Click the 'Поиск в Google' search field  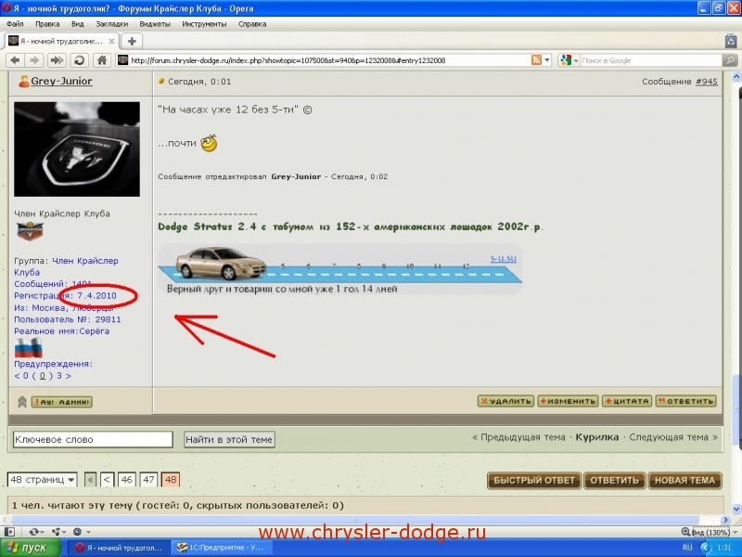pos(651,60)
